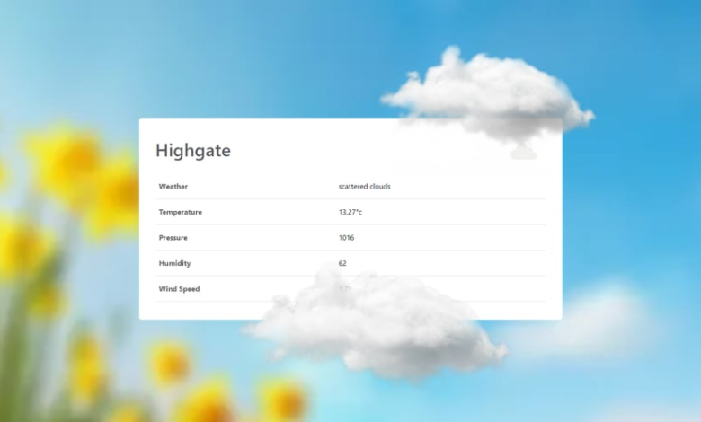Click the 'scattered clouds' weather value

pos(364,187)
